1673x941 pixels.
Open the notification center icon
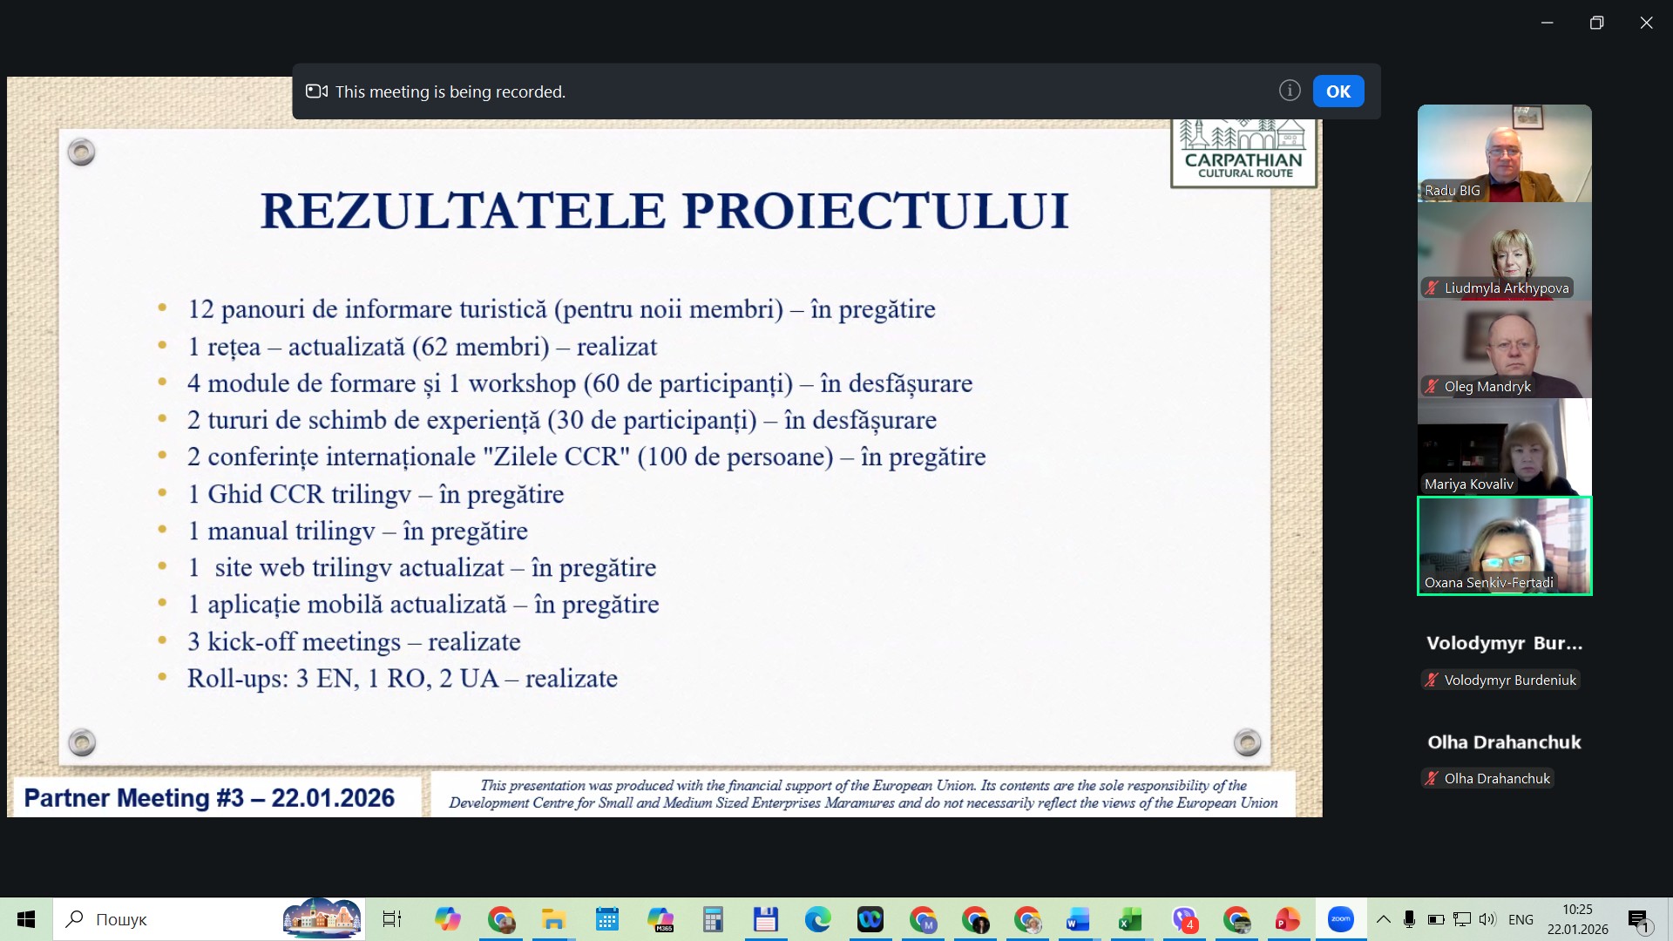(x=1639, y=919)
